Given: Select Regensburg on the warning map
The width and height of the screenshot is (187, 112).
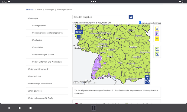Looking at the screenshot, I should [x=145, y=52].
